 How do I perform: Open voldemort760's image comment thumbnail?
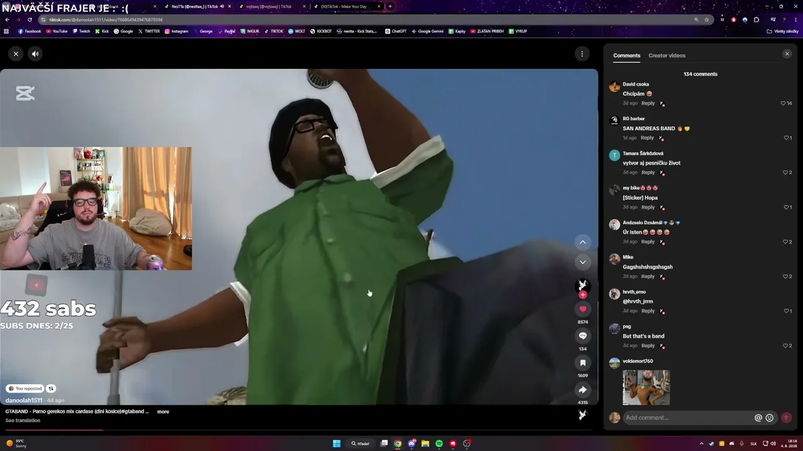tap(646, 387)
